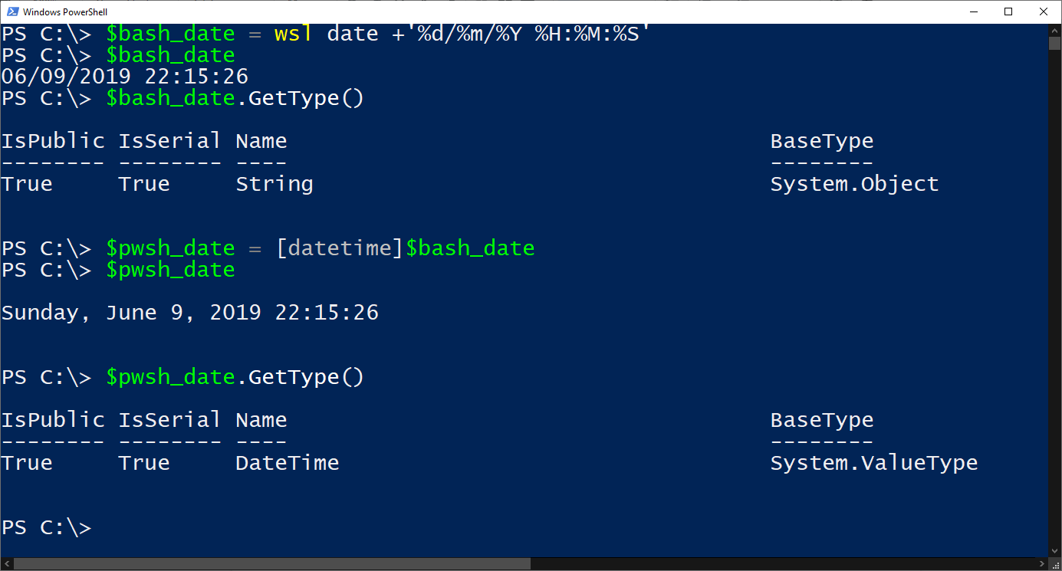1062x571 pixels.
Task: Click the System.ValueType BaseType text
Action: [874, 462]
